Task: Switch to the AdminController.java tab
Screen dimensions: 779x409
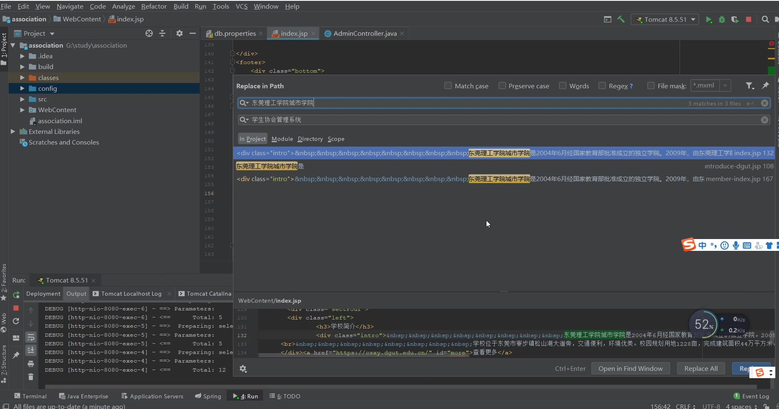Action: tap(364, 34)
